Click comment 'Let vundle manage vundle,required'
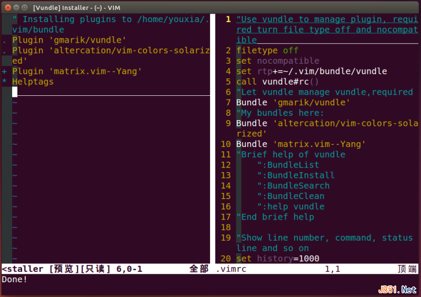The height and width of the screenshot is (297, 421). [324, 92]
